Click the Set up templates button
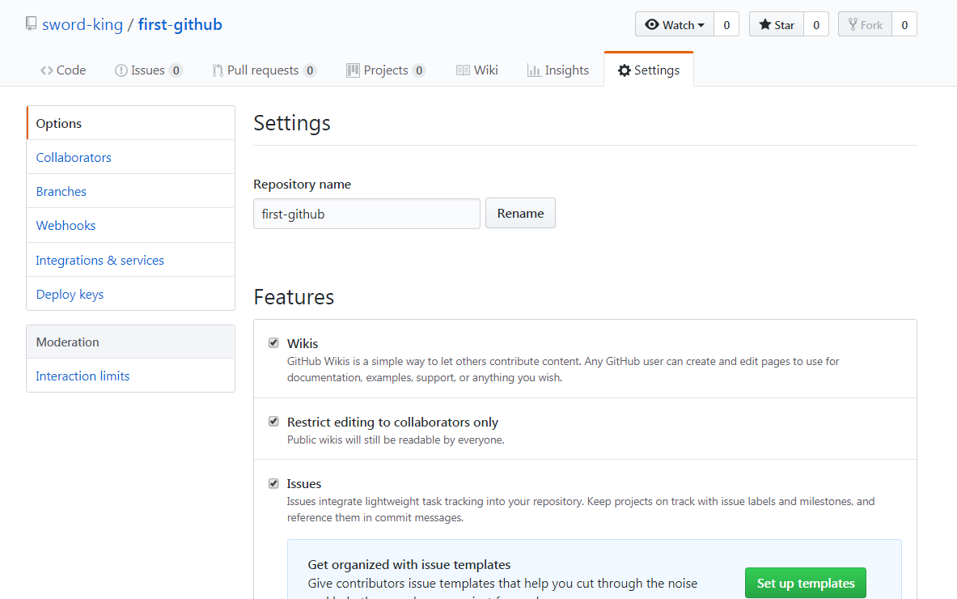 (806, 583)
